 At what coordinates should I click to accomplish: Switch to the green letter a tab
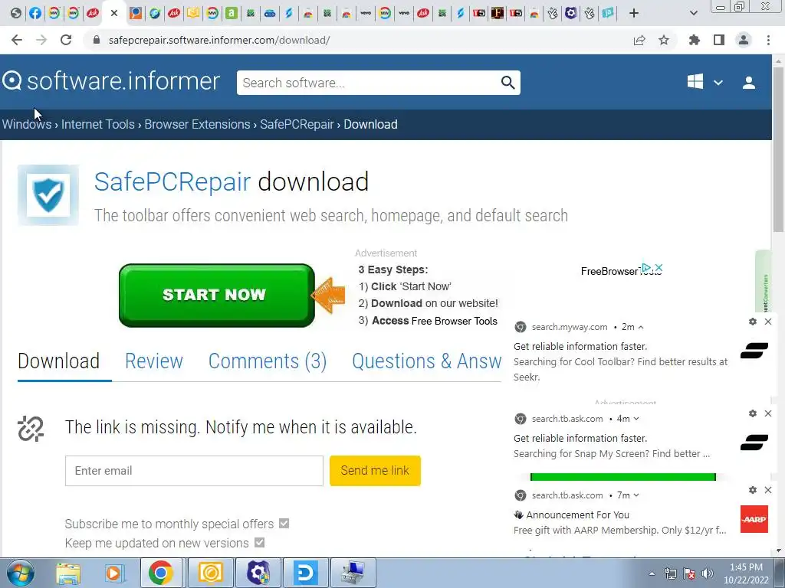(x=232, y=13)
